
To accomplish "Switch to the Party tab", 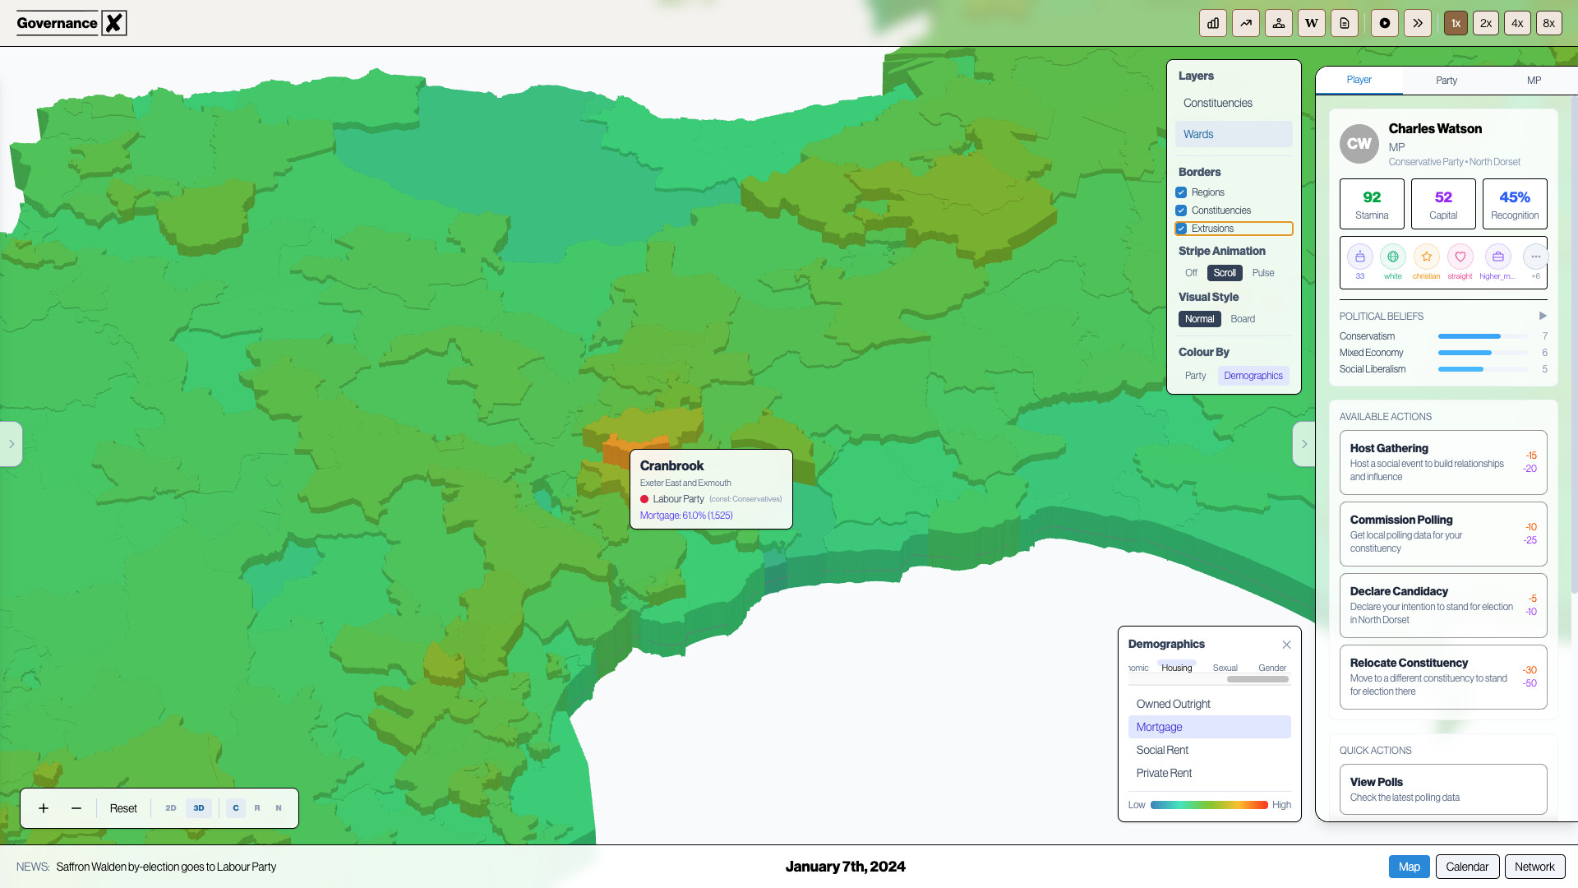I will point(1446,80).
